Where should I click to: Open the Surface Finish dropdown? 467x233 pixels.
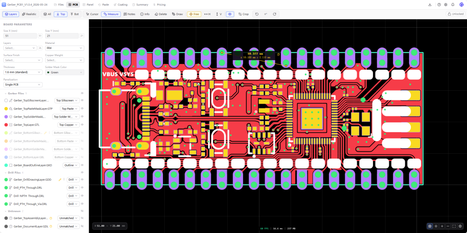(23, 60)
